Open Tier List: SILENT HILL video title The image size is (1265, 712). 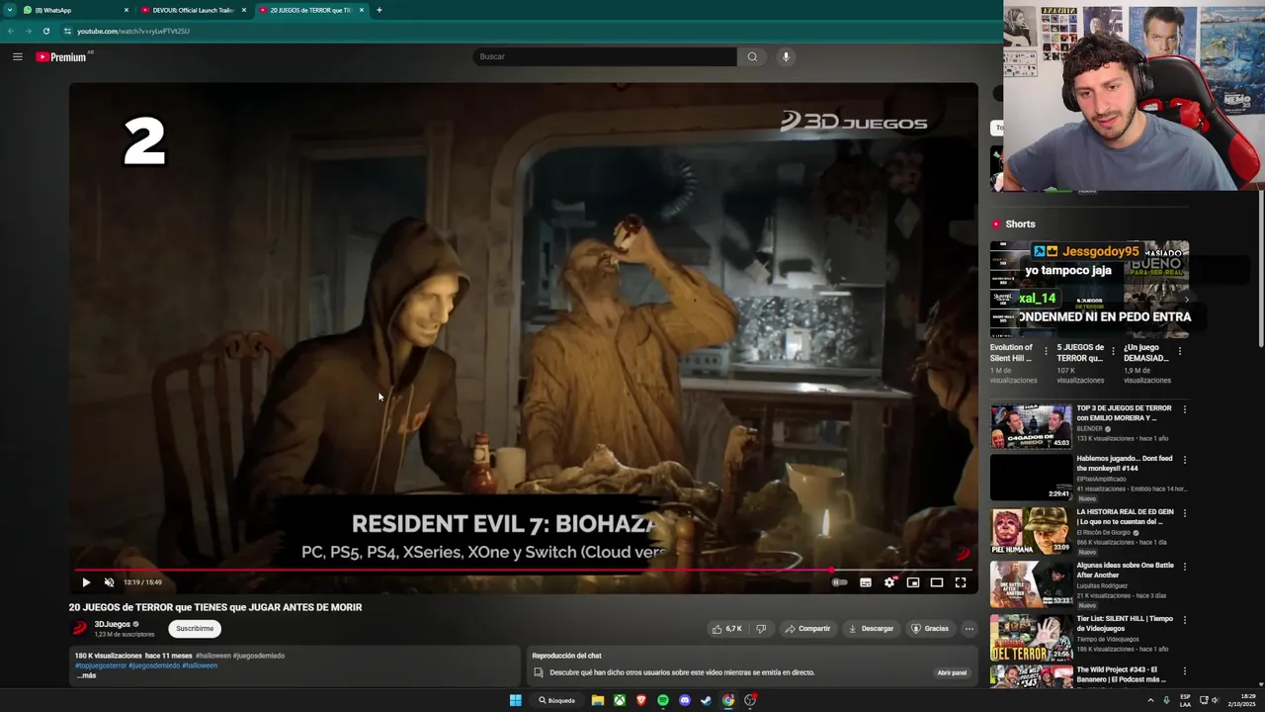click(x=1125, y=623)
